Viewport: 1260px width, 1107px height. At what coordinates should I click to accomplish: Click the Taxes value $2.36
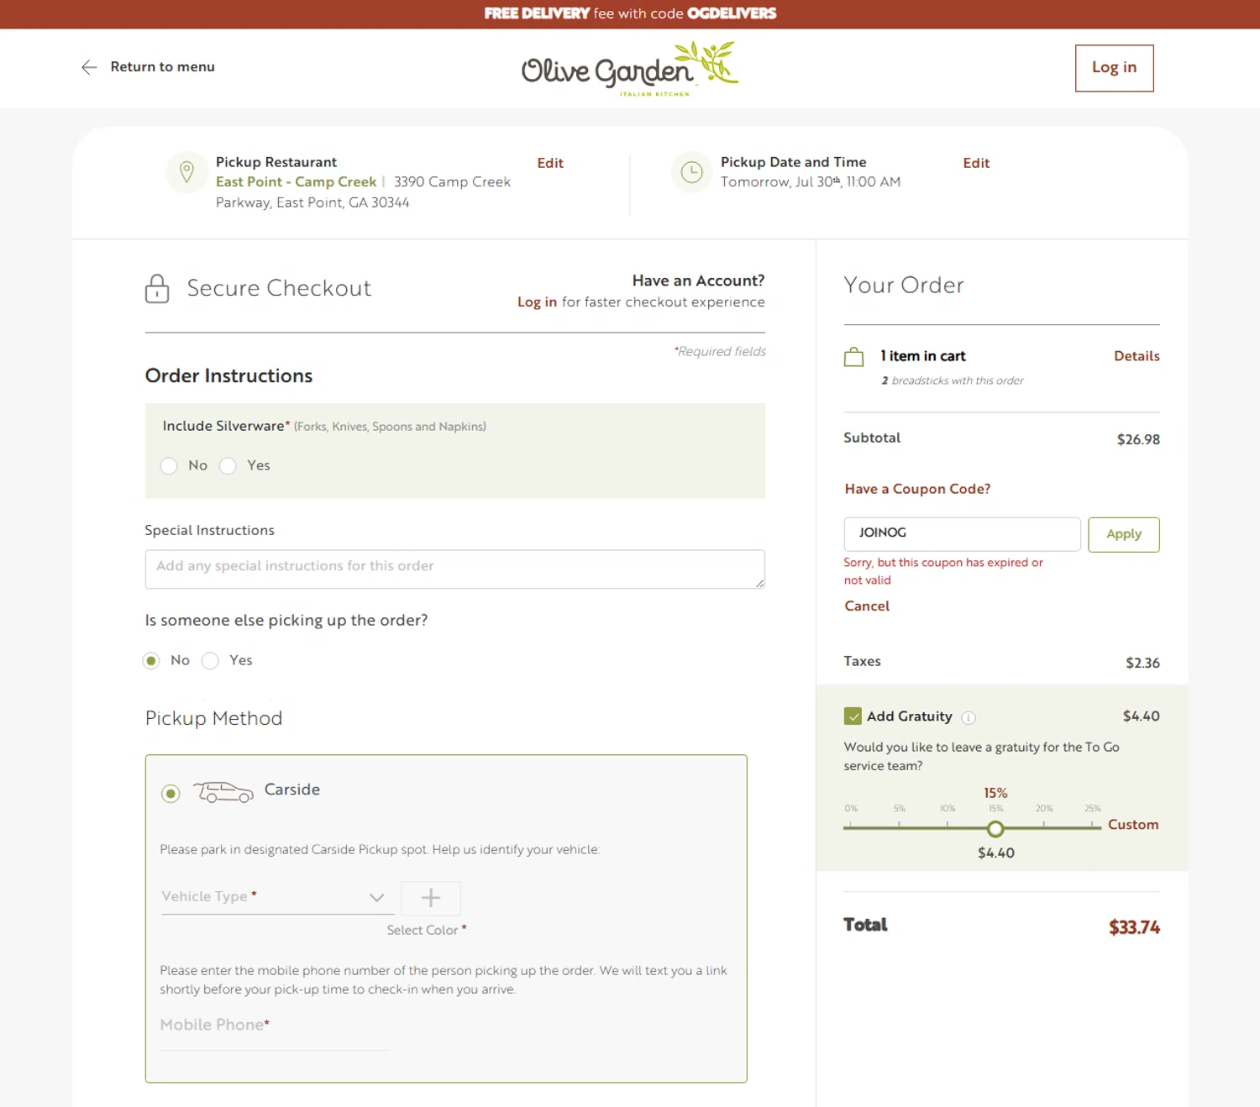[1142, 663]
